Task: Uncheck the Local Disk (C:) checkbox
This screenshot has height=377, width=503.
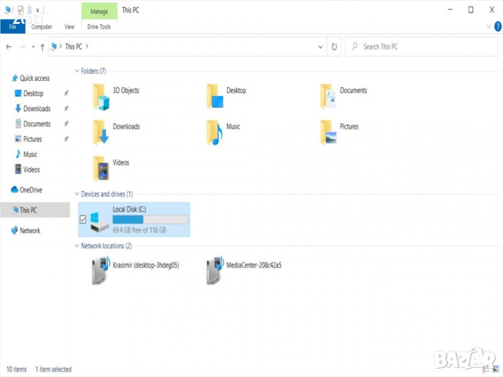Action: click(83, 219)
